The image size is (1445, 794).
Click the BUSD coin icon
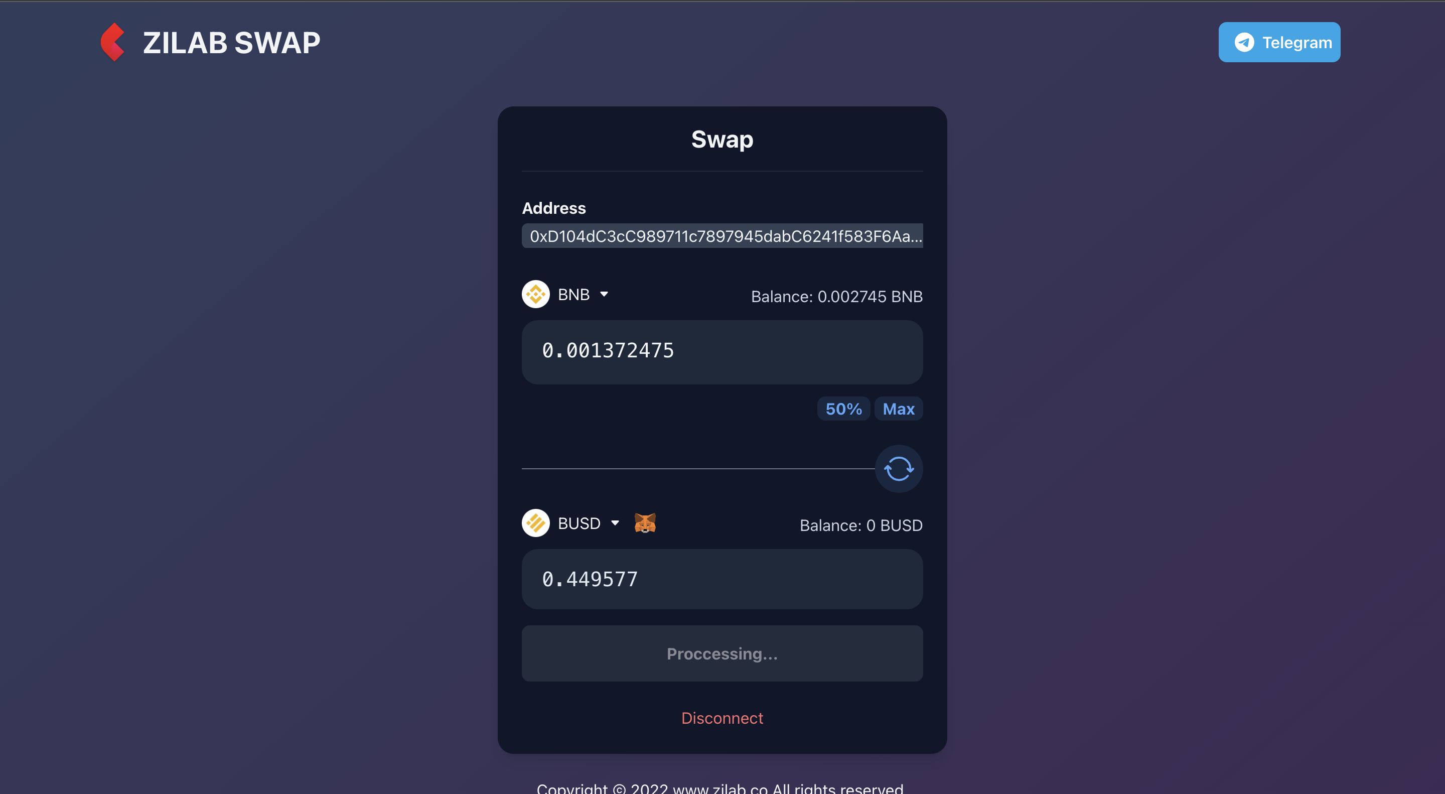tap(536, 523)
